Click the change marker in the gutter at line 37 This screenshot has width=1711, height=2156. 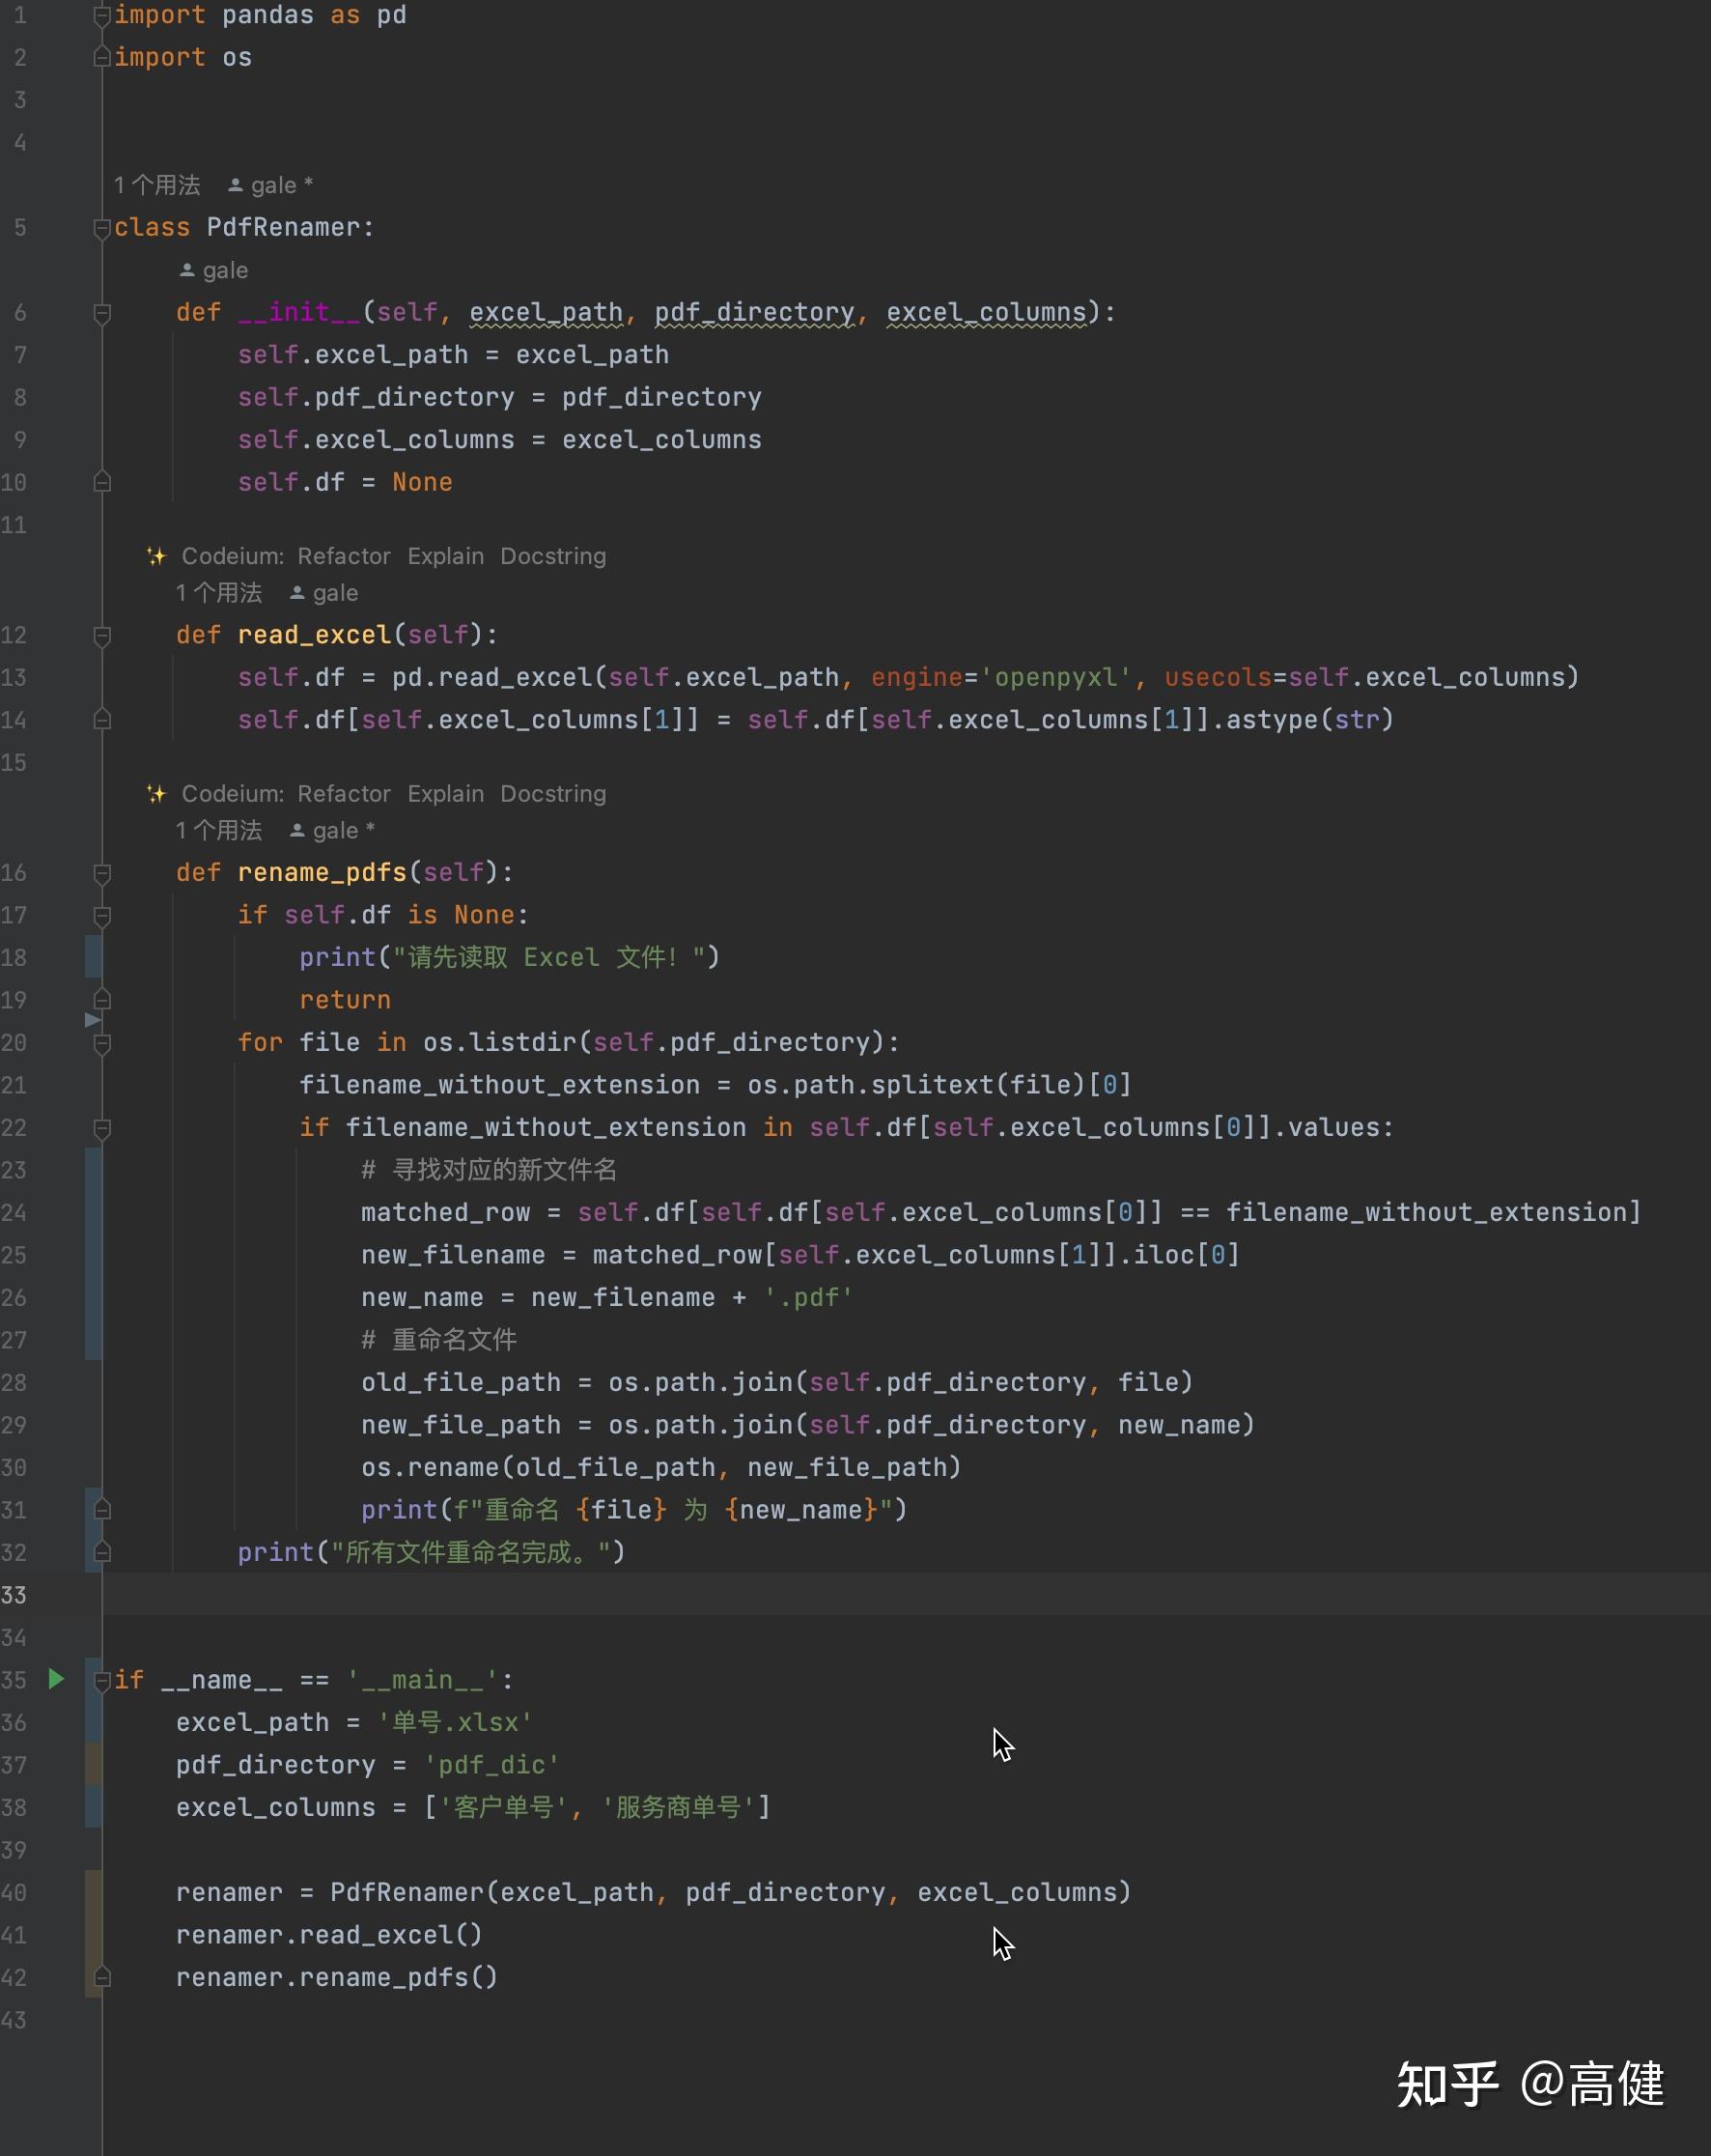[93, 1765]
